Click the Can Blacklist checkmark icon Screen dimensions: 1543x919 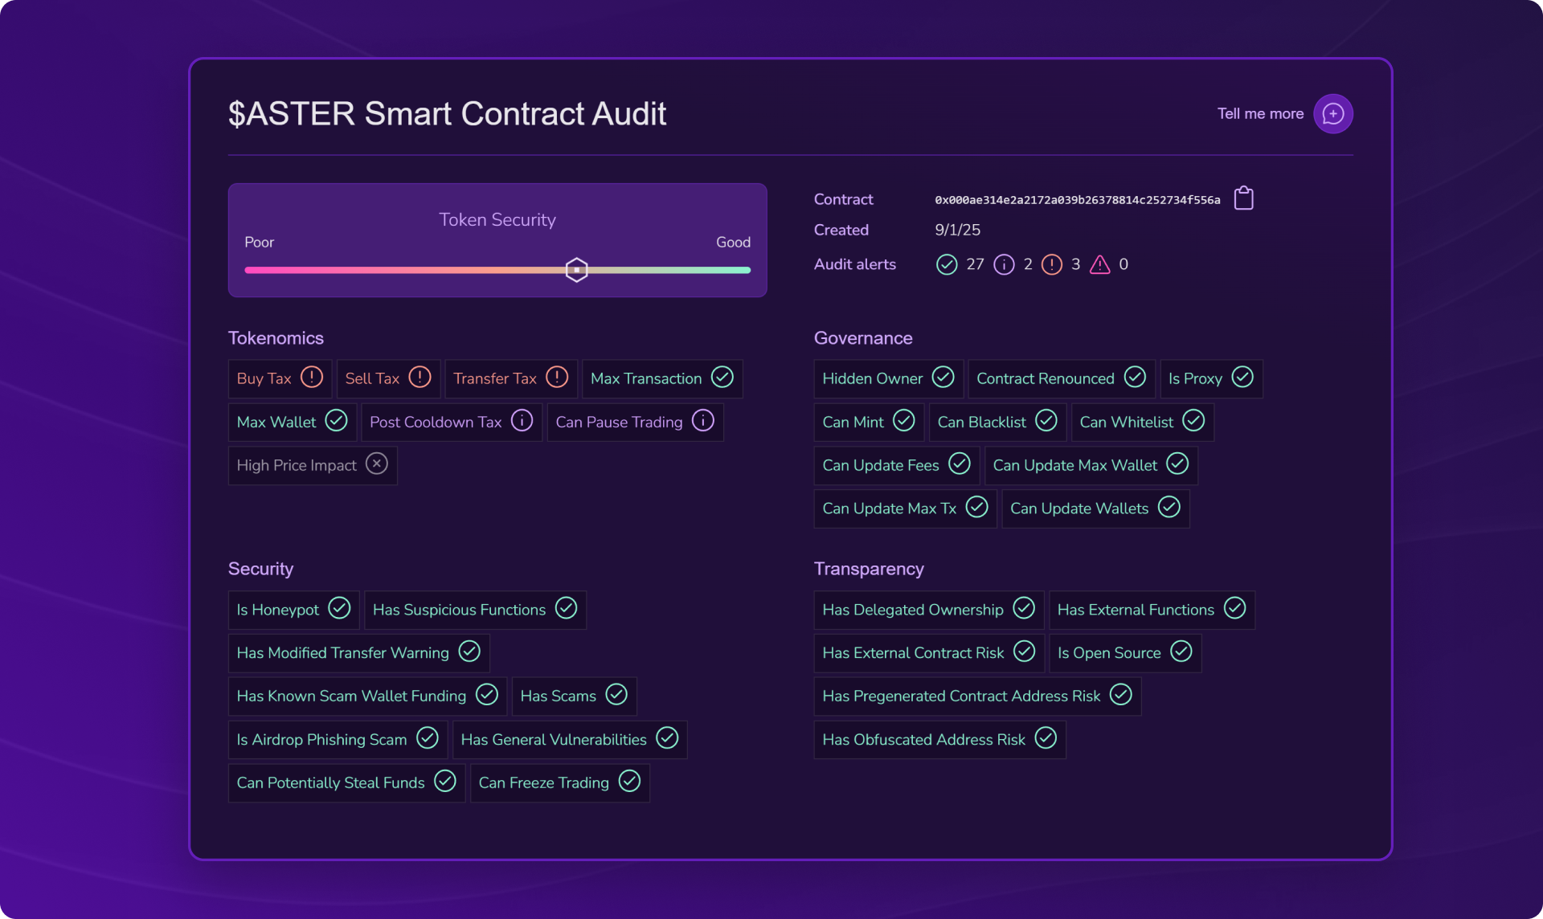pyautogui.click(x=1046, y=420)
